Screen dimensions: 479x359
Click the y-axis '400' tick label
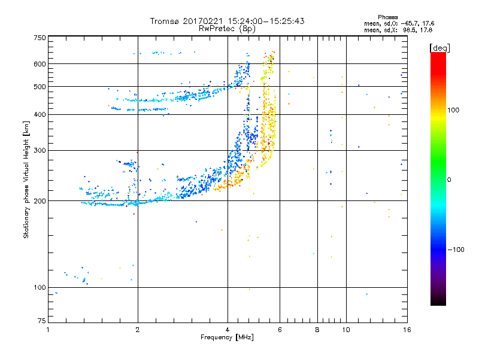[x=40, y=115]
